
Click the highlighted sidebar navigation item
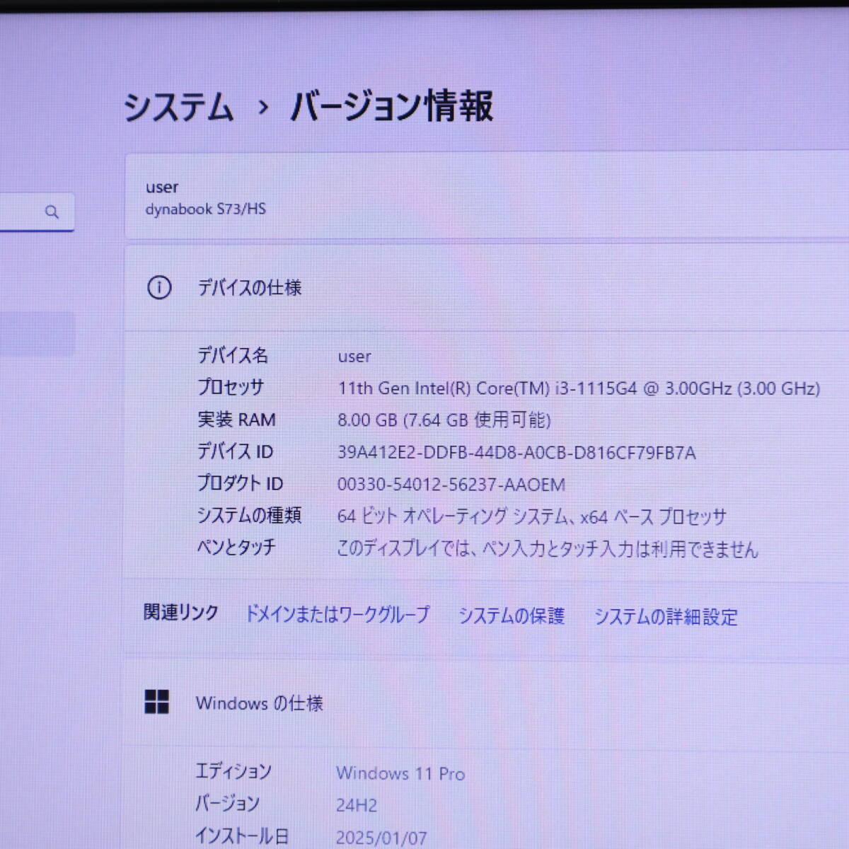(37, 333)
